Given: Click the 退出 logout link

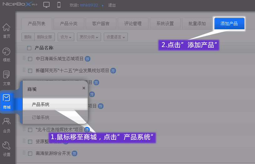Looking at the screenshot, I should pos(112,5).
